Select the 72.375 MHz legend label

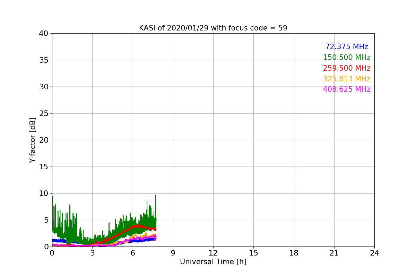[x=347, y=47]
